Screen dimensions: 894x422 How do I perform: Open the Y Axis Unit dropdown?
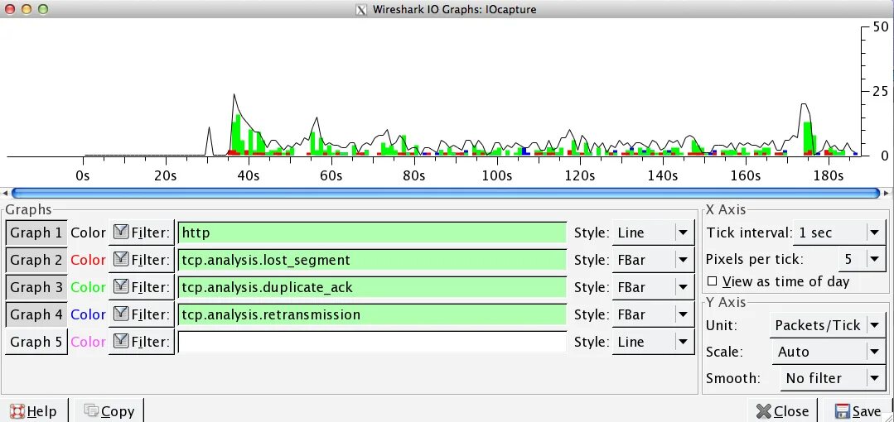(x=829, y=326)
